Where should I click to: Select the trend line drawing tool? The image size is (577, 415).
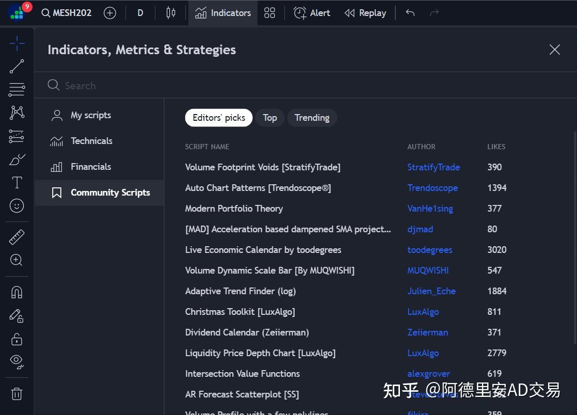[17, 66]
